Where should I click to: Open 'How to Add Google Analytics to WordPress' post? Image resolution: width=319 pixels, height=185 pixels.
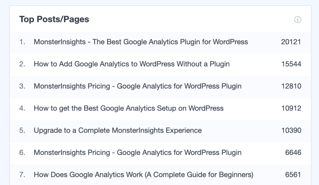coord(132,64)
